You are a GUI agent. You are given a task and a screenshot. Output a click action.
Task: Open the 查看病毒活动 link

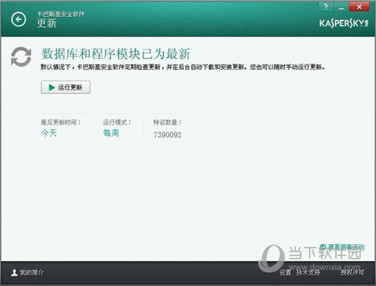tap(346, 247)
